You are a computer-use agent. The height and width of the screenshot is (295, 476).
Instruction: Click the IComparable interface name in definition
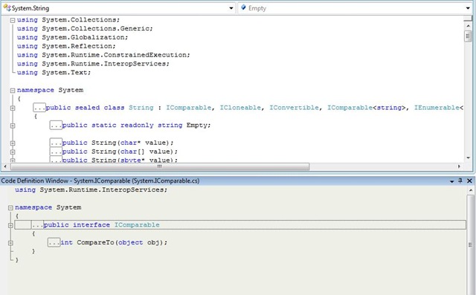(137, 225)
